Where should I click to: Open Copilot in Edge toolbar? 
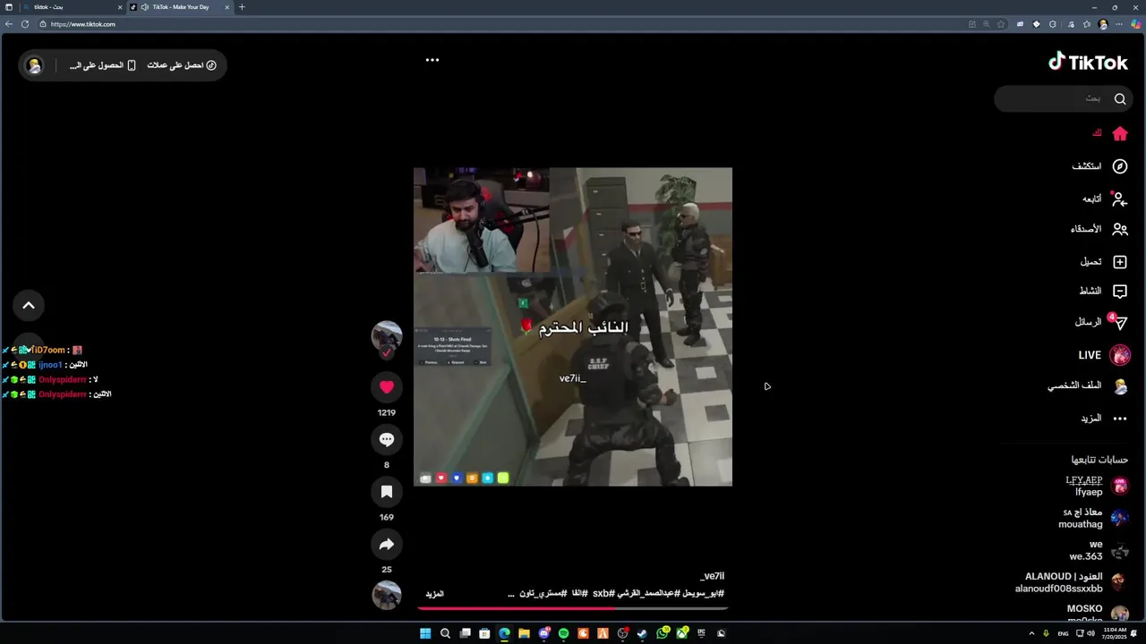(1136, 24)
